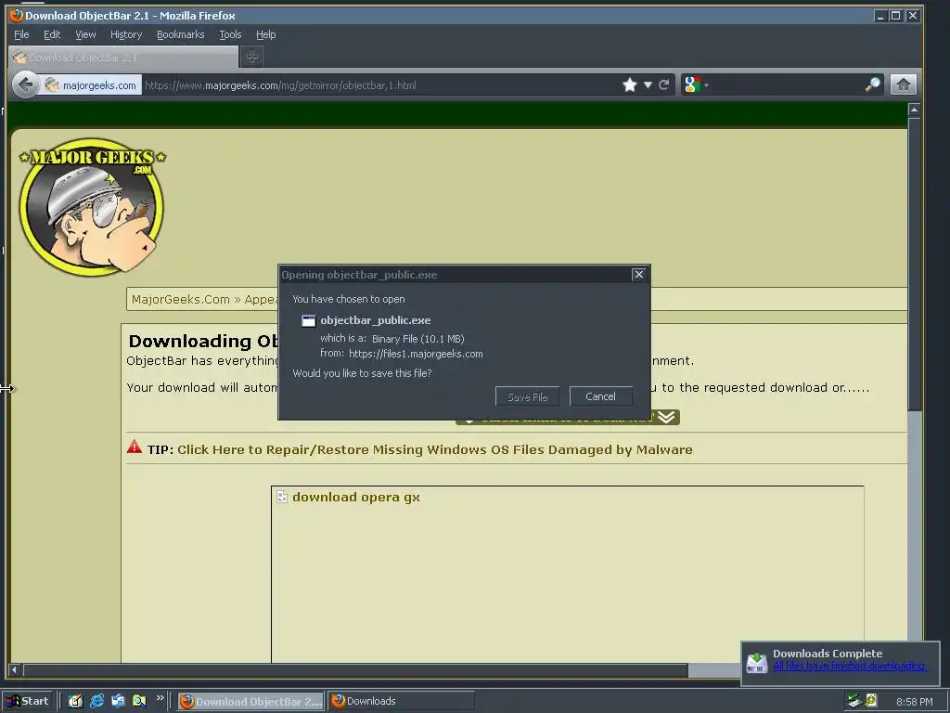Click the 'Binary File (10.1 MB)' text

click(418, 339)
